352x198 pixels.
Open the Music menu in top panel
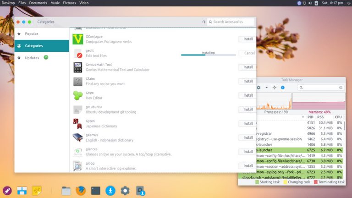[x=55, y=3]
